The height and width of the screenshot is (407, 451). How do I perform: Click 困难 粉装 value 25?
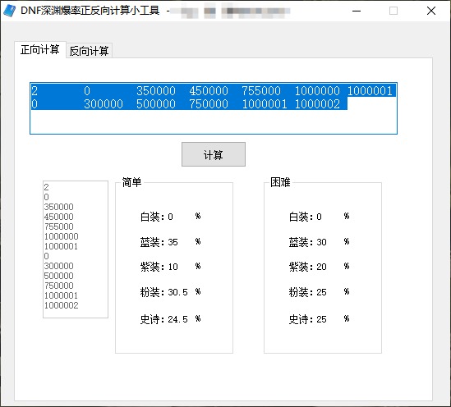pyautogui.click(x=321, y=292)
